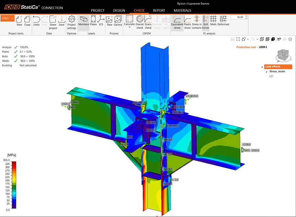This screenshot has height=217, width=296.
Task: Click the Production cost link
Action: click(x=246, y=47)
